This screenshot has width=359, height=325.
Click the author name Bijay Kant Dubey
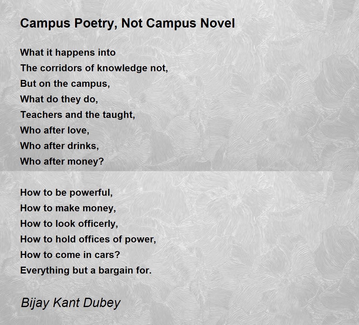(x=71, y=303)
